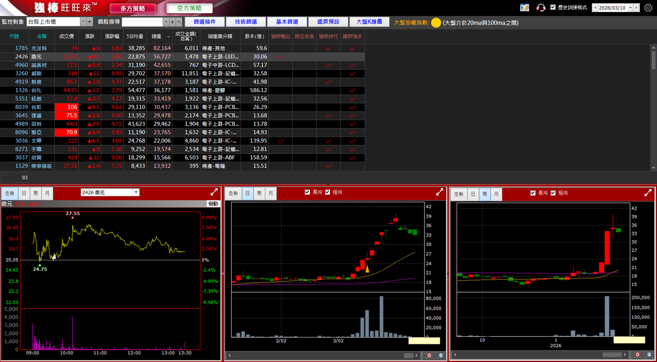The height and width of the screenshot is (362, 657).
Task: Toggle 歷史訓練模式 checkbox
Action: coord(553,8)
